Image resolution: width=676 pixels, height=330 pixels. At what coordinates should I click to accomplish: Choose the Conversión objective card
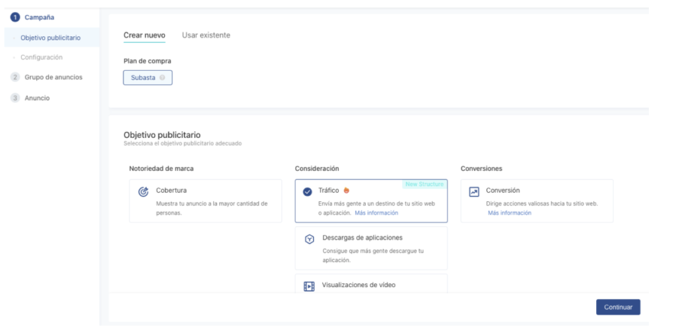[537, 201]
